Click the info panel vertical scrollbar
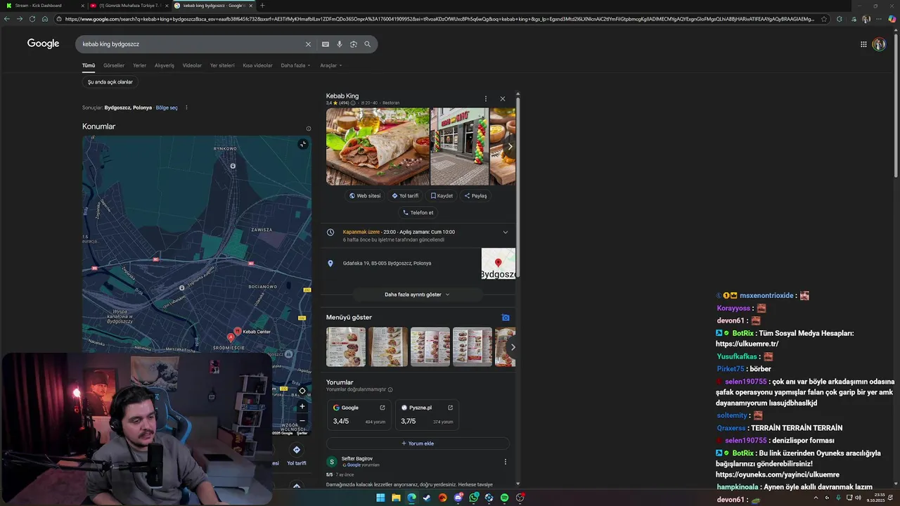The image size is (900, 506). pyautogui.click(x=518, y=186)
